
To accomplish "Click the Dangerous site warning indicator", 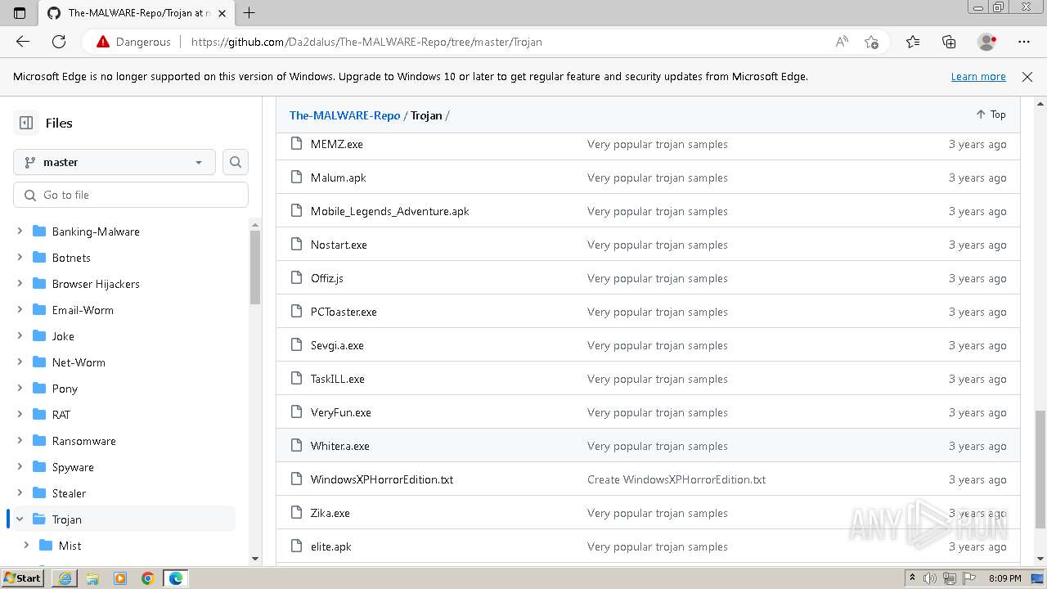I will 133,42.
